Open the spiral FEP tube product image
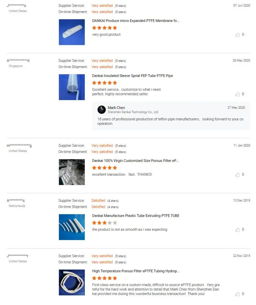The image size is (256, 305). point(72,87)
